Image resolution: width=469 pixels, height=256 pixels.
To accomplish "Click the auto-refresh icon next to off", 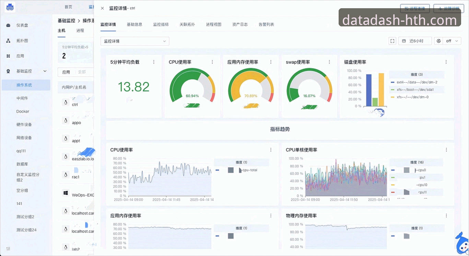I will click(x=439, y=41).
